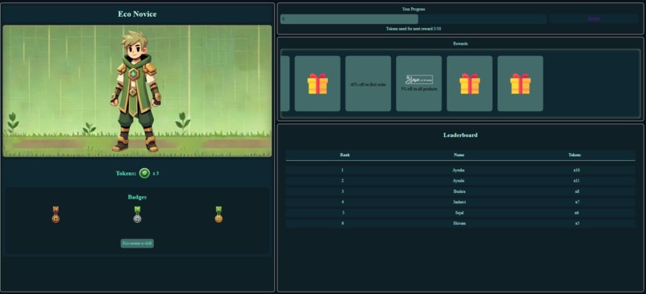Click the Name column header
Viewport: 646px width, 294px height.
pos(459,155)
